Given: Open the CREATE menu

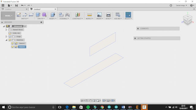Looking at the screenshot, I should (41, 19).
